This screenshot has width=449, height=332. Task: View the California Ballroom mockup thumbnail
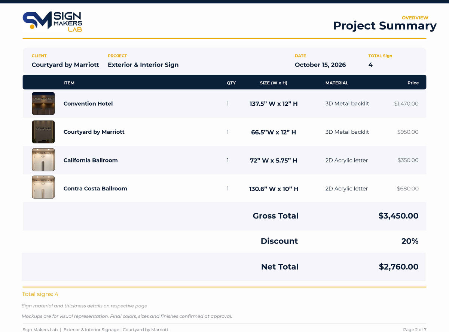click(43, 160)
